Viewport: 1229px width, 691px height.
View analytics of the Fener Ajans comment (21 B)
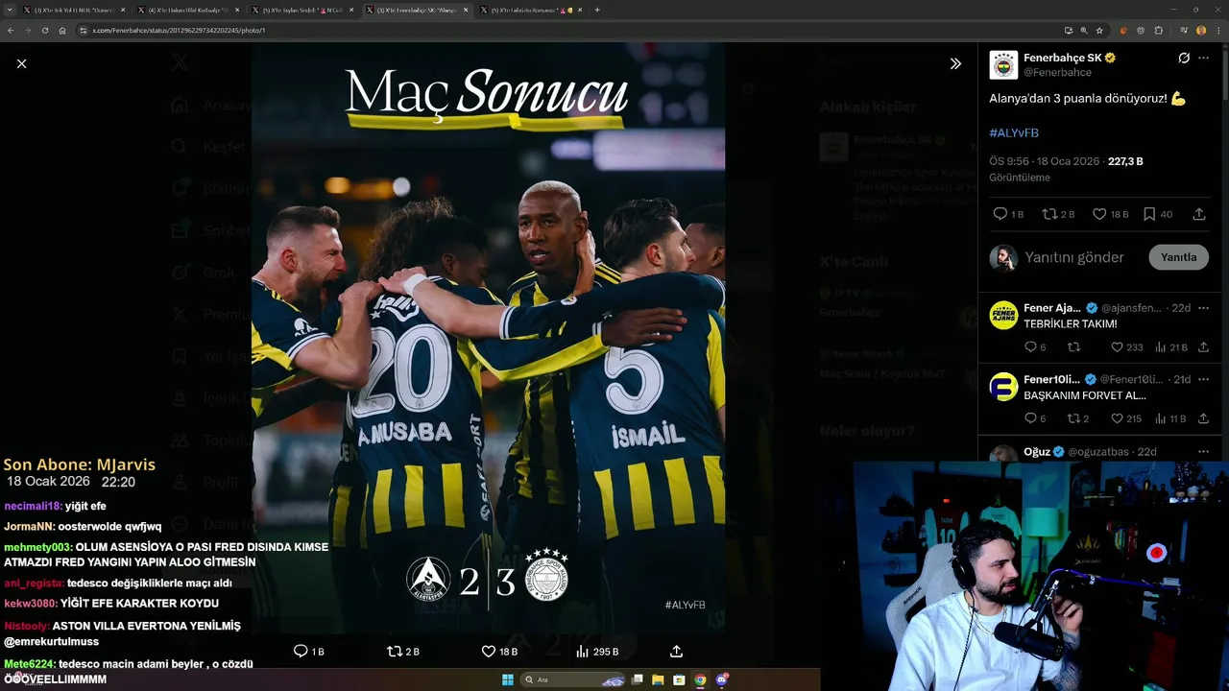[x=1170, y=347]
